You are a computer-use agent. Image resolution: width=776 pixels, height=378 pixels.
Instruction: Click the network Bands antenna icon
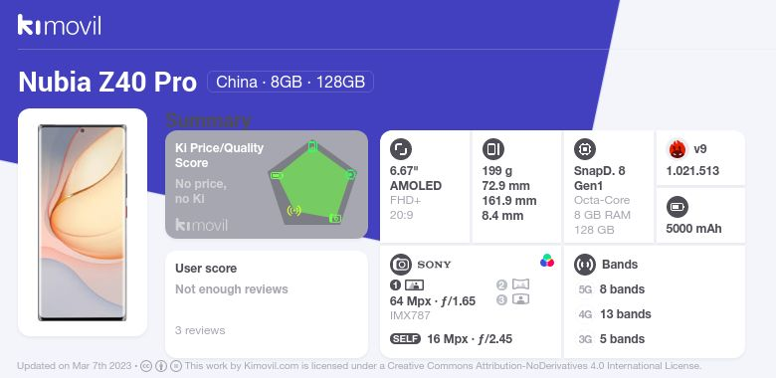click(585, 265)
